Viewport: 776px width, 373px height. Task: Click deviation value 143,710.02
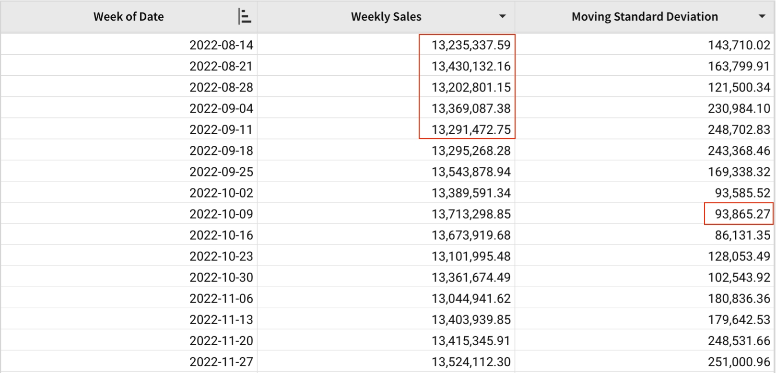[739, 45]
